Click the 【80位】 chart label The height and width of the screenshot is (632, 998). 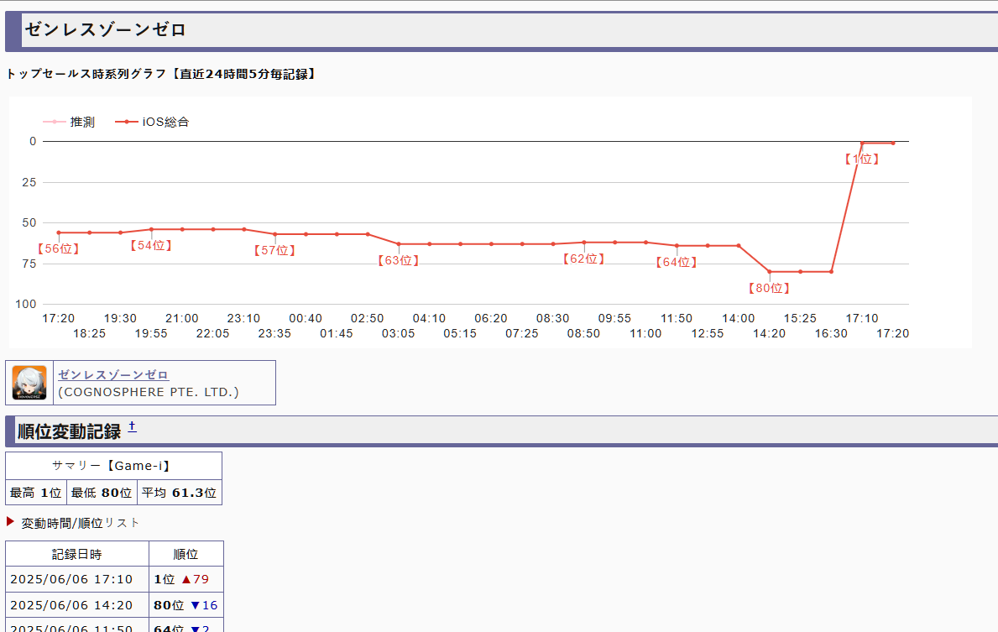tap(769, 289)
